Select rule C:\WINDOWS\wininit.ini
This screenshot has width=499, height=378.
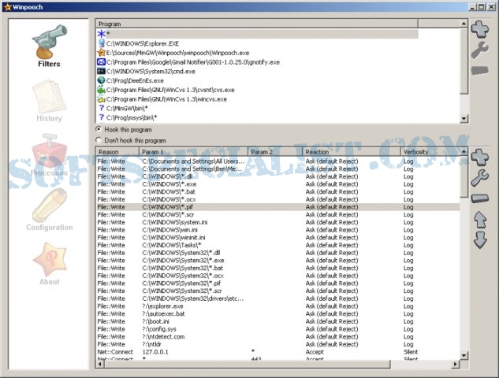tap(277, 238)
